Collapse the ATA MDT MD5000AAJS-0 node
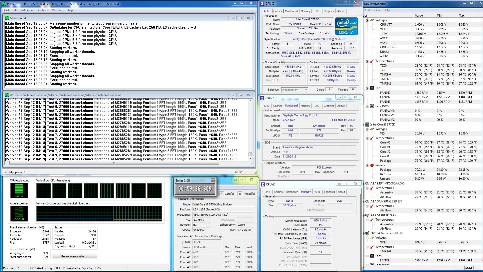 tap(364, 183)
